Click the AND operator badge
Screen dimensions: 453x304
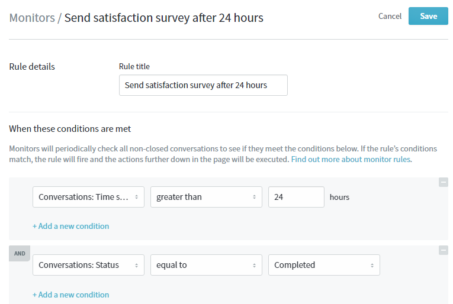tap(20, 254)
